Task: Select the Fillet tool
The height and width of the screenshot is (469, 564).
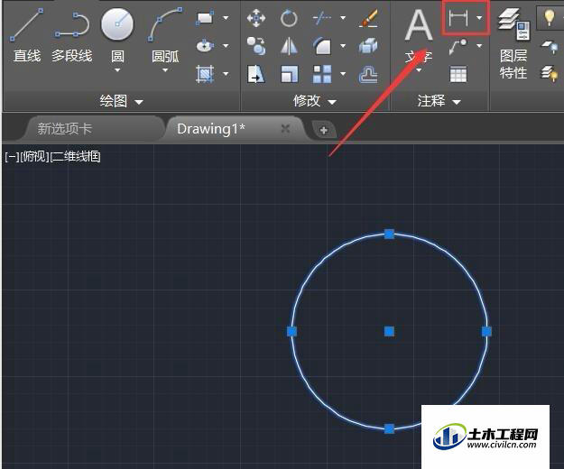Action: [x=322, y=46]
